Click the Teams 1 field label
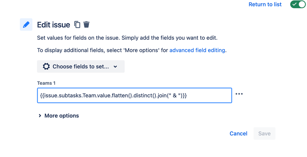This screenshot has width=307, height=157. [46, 83]
